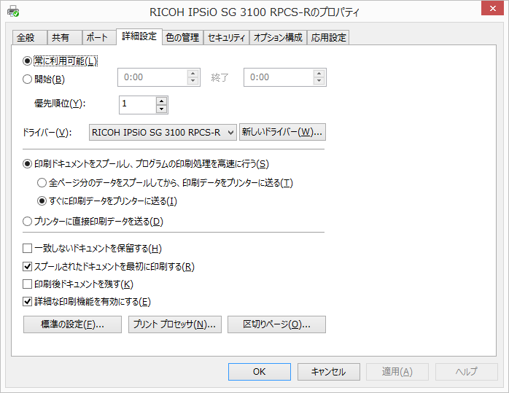This screenshot has width=509, height=393.
Task: Decrease end time with down arrow
Action: point(319,81)
